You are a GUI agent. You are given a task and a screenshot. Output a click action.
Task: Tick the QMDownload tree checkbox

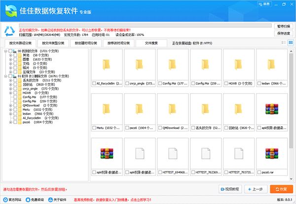pyautogui.click(x=15, y=105)
